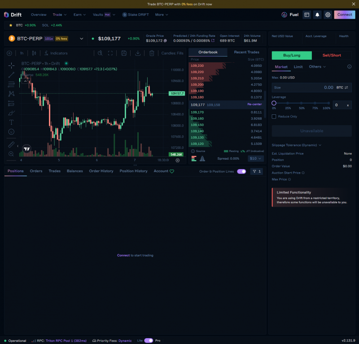The height and width of the screenshot is (344, 359).
Task: Expand the More menu
Action: pos(162,15)
